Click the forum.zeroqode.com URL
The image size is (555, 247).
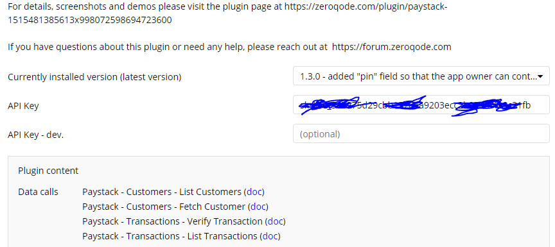click(x=391, y=47)
